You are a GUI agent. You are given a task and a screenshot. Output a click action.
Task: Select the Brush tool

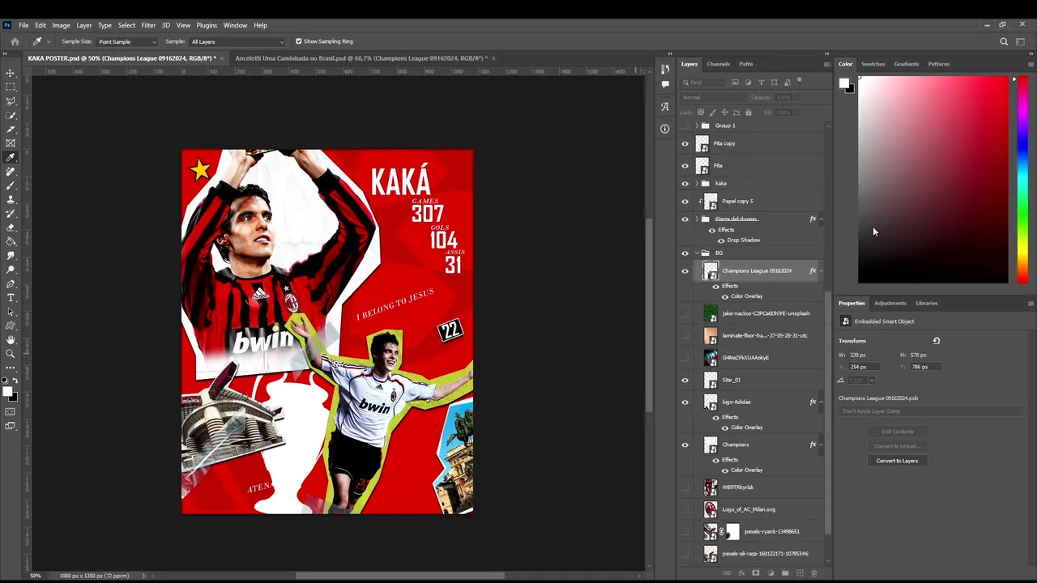point(11,185)
